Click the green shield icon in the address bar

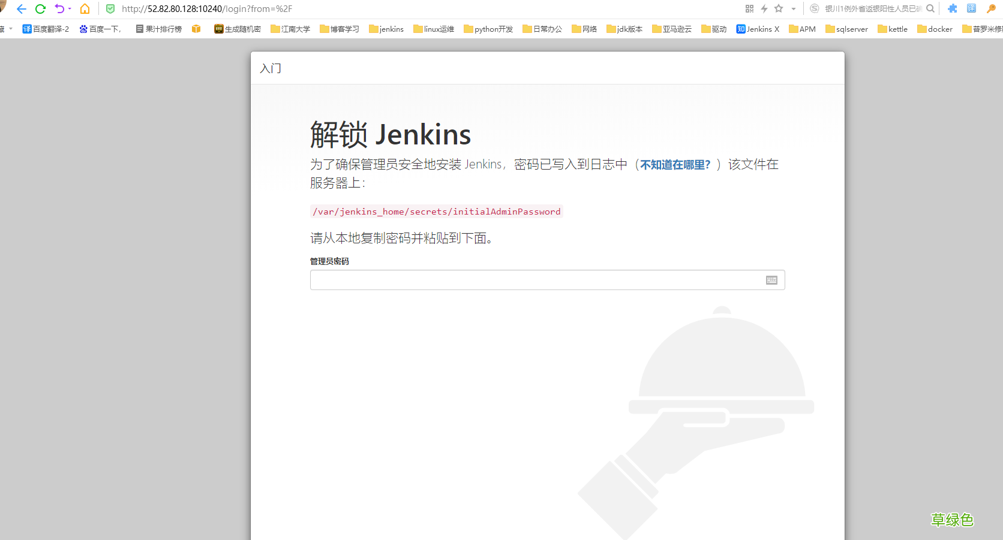[110, 9]
